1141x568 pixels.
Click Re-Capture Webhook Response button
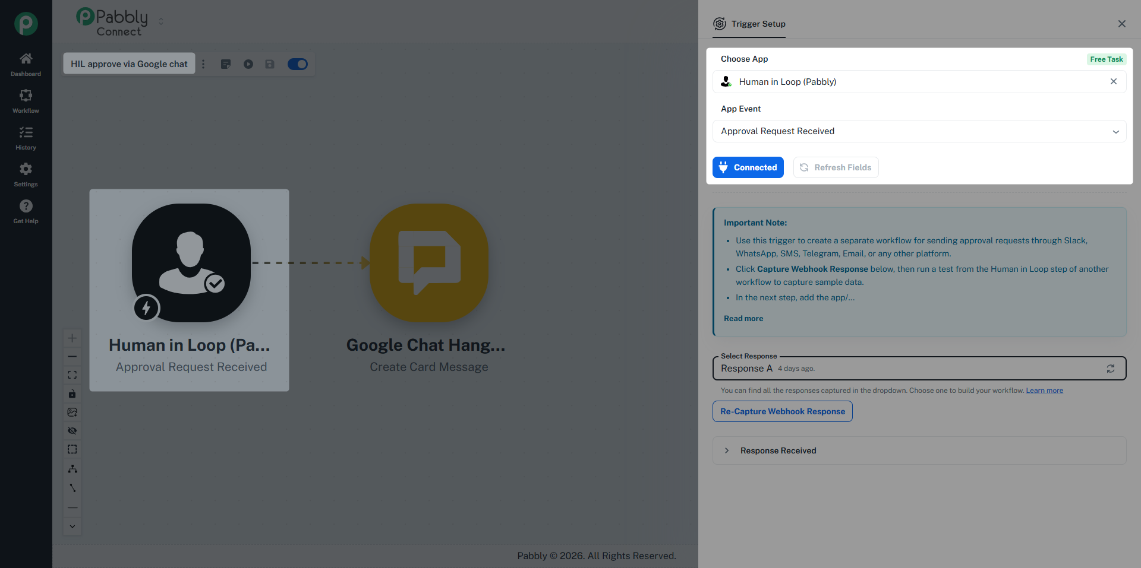(783, 411)
